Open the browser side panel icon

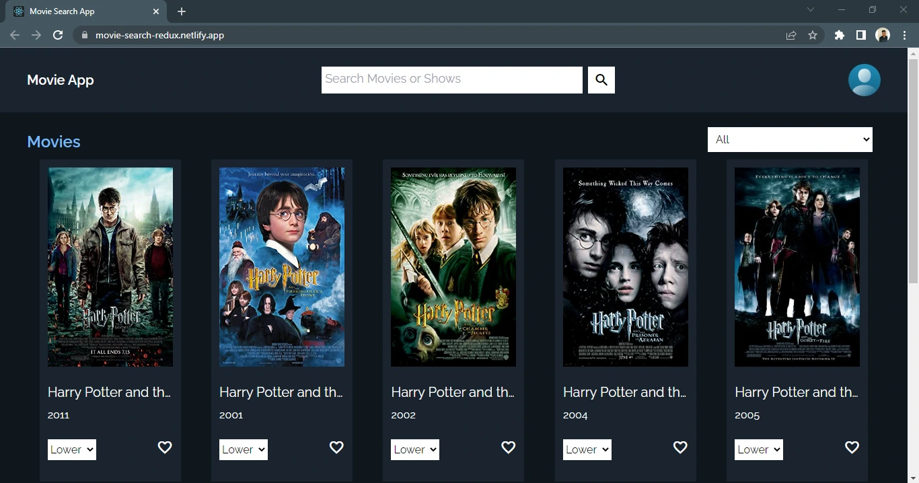pyautogui.click(x=860, y=34)
